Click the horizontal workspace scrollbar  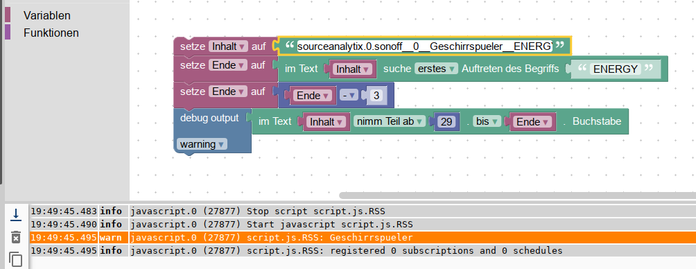point(518,196)
